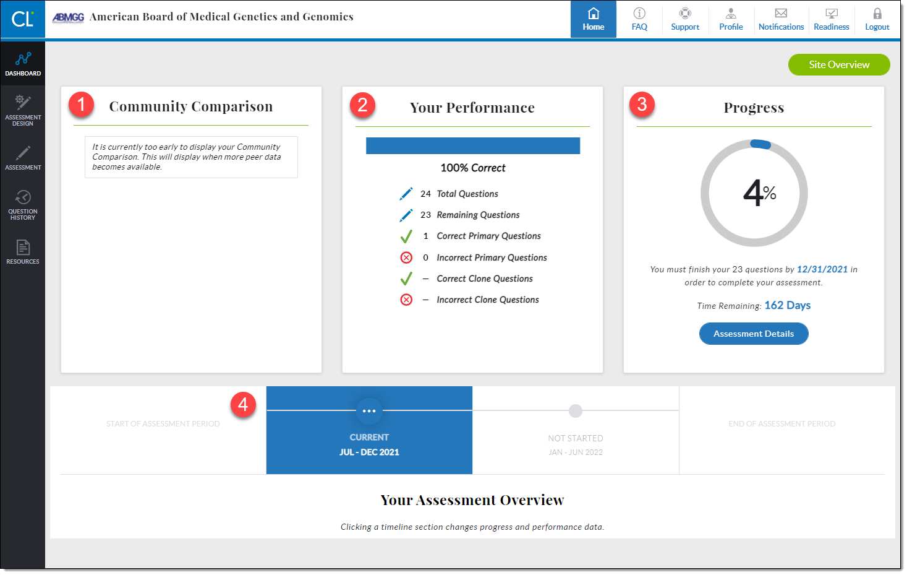Click the Community Comparison heading
Image resolution: width=907 pixels, height=575 pixels.
(x=191, y=106)
